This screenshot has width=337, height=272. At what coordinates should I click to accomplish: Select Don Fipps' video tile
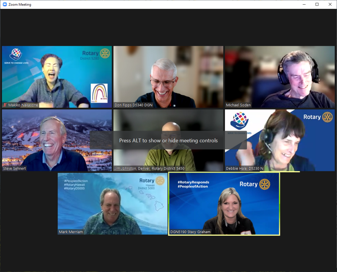tap(168, 76)
